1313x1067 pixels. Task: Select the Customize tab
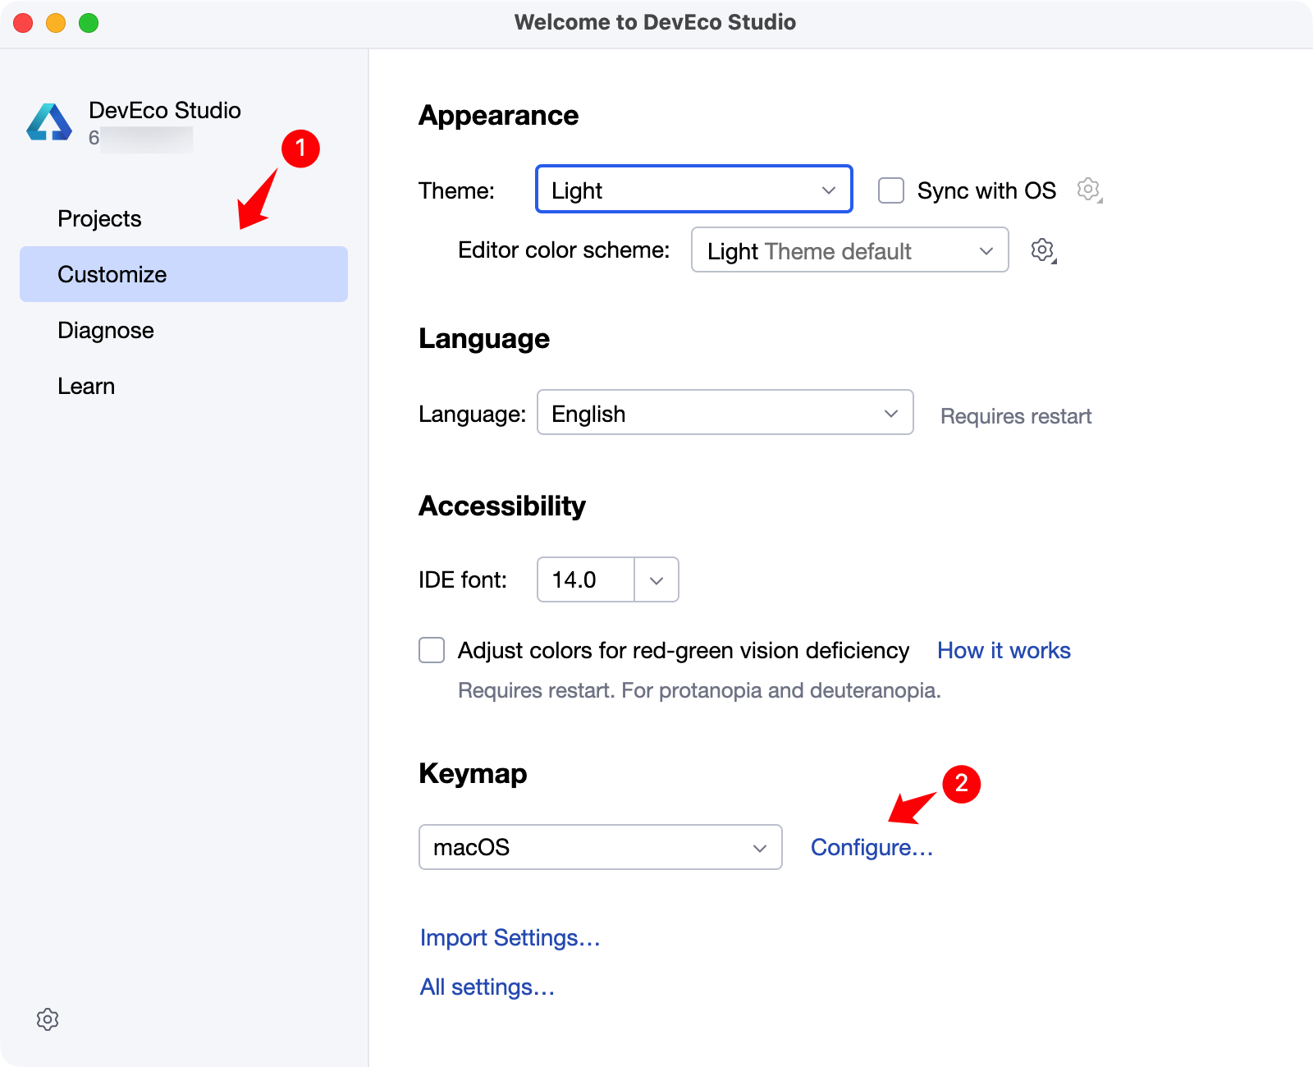(184, 274)
